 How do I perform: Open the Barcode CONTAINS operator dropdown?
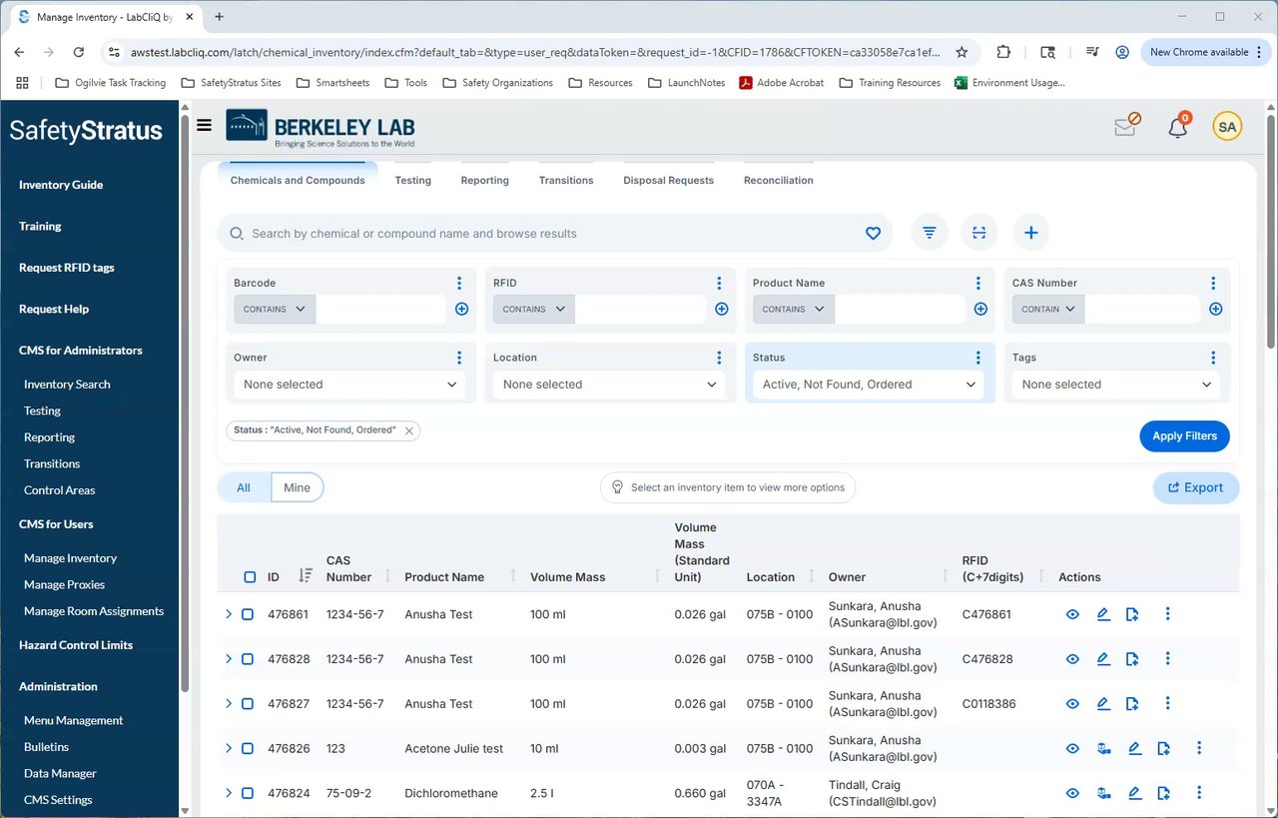pos(275,310)
